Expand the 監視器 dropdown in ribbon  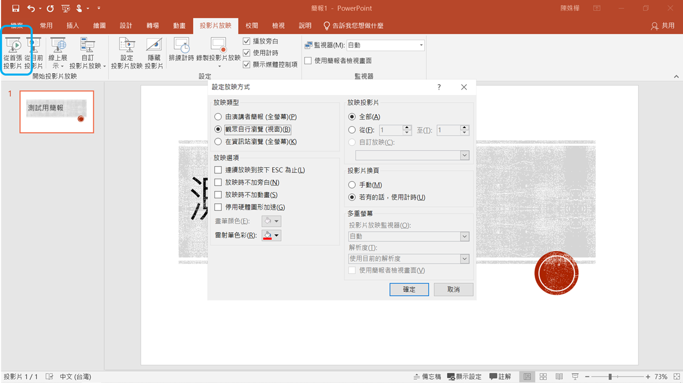(x=421, y=45)
